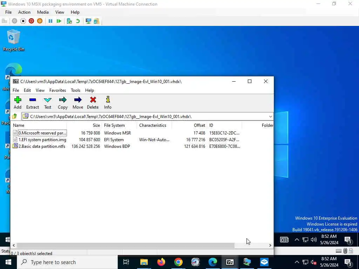
Task: Click the red Shut Down VM icon
Action: point(31,21)
